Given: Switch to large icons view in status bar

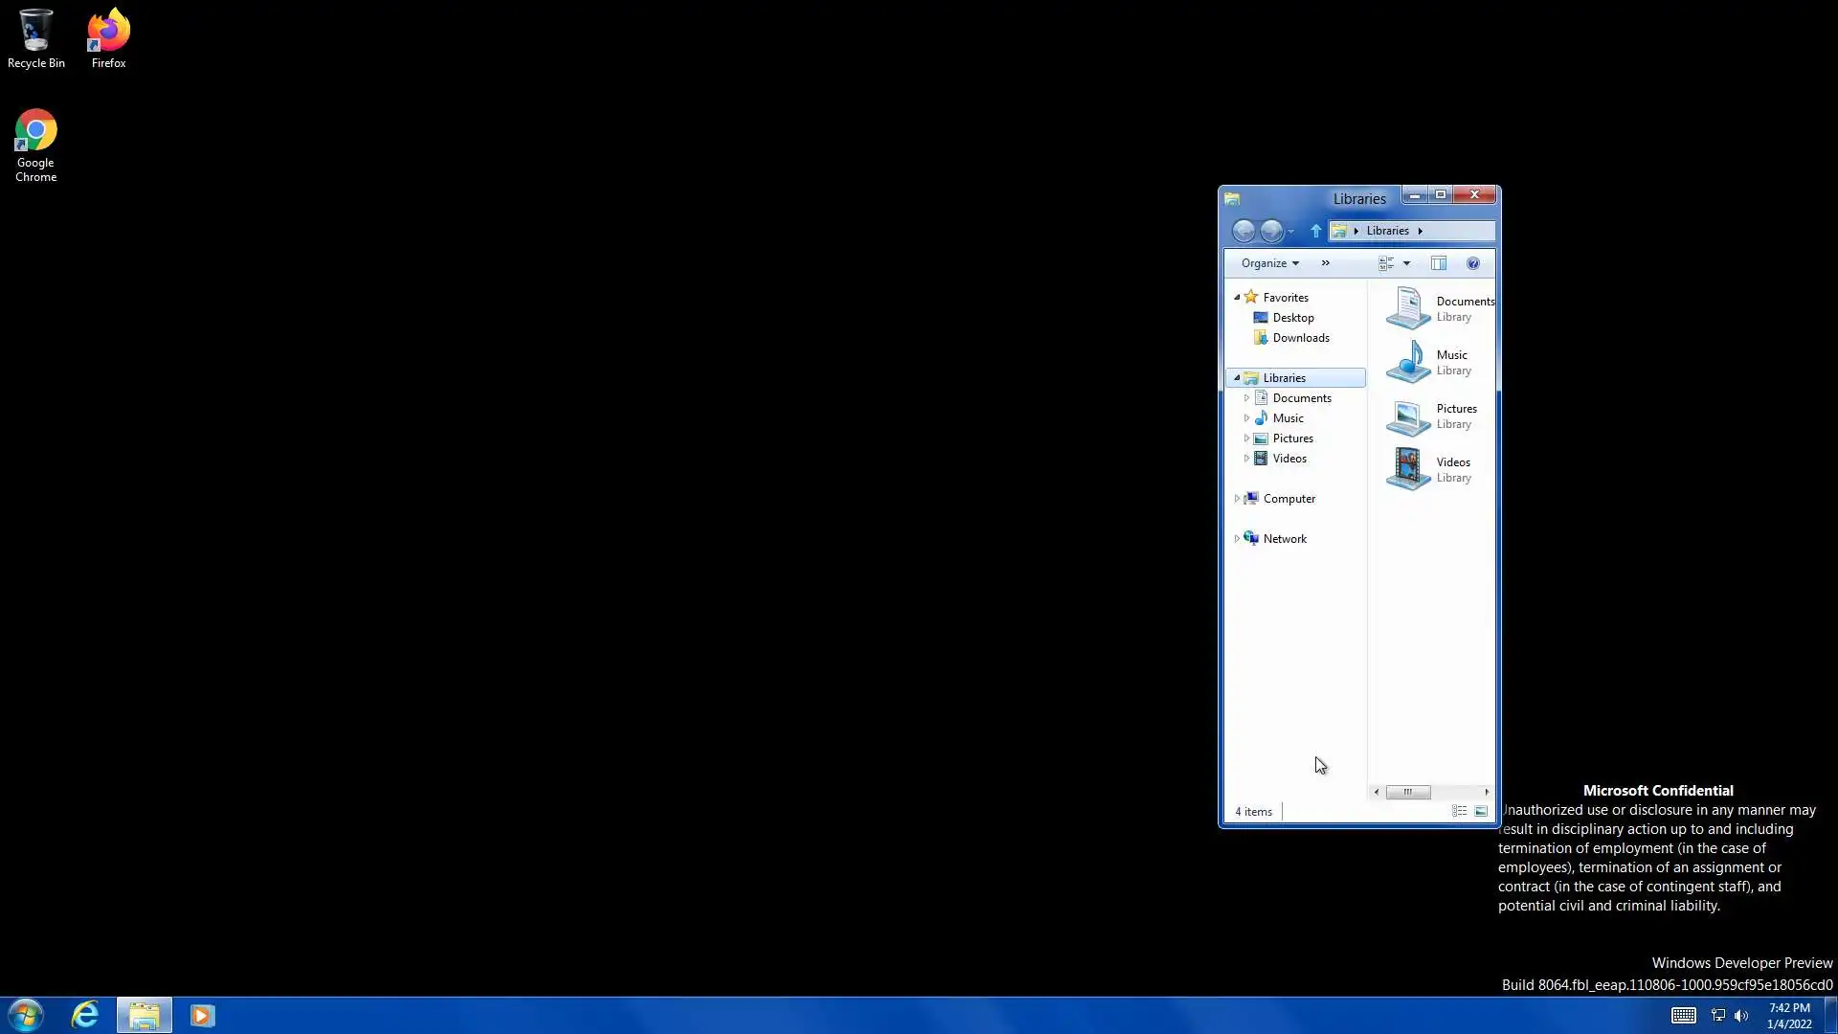Looking at the screenshot, I should point(1481,811).
